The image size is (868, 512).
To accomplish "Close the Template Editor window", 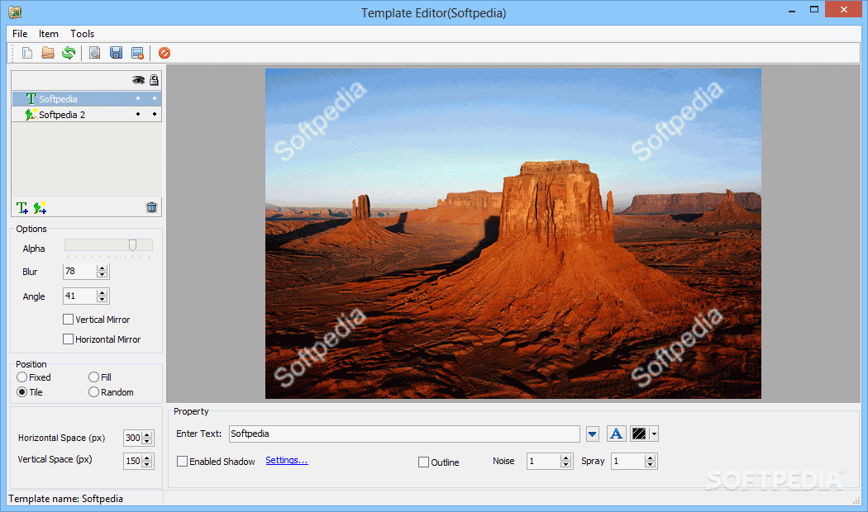I will click(x=844, y=9).
